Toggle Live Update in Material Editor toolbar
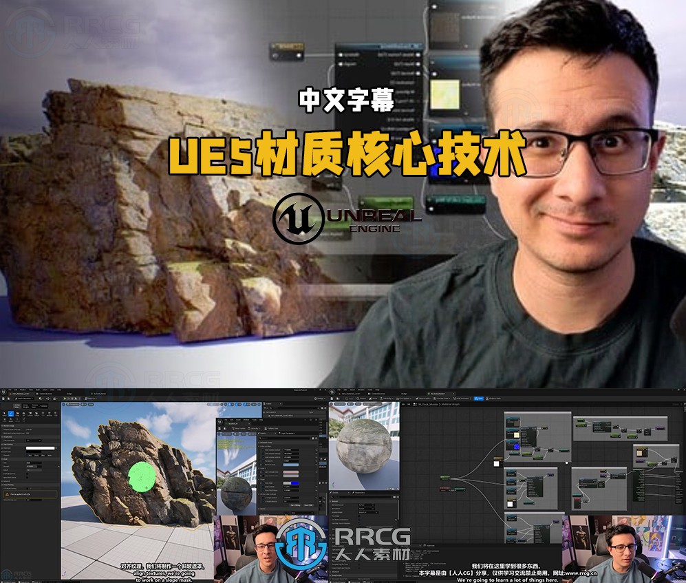Screen dimensions: 686x583 click(x=403, y=399)
